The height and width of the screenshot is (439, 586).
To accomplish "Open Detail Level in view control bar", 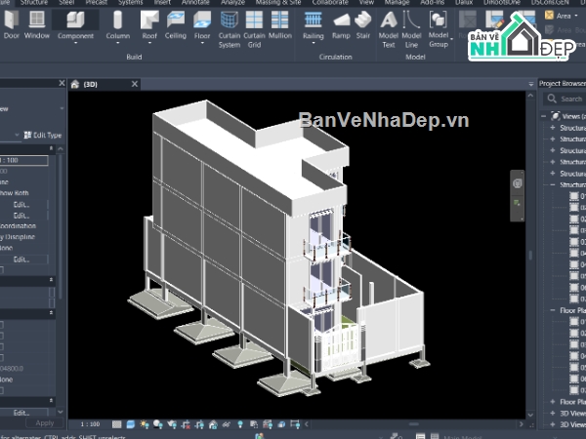I will [x=117, y=424].
